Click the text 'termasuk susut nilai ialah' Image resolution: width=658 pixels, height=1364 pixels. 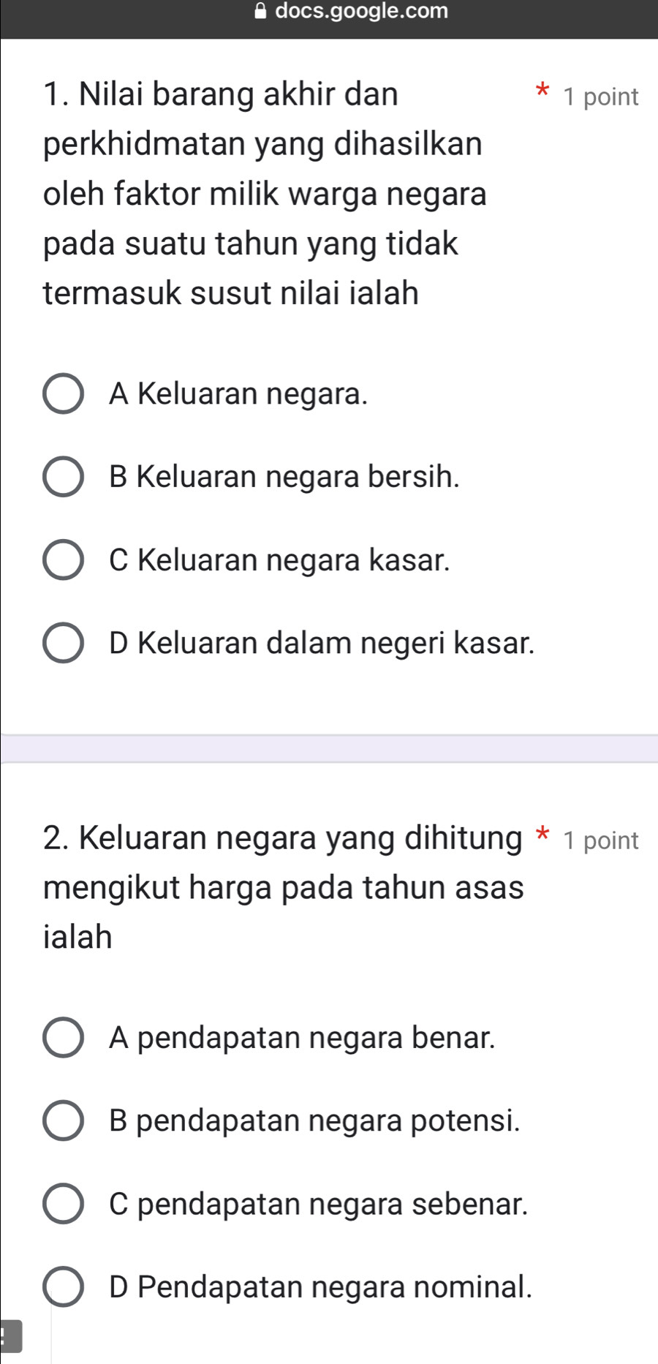coord(231,294)
